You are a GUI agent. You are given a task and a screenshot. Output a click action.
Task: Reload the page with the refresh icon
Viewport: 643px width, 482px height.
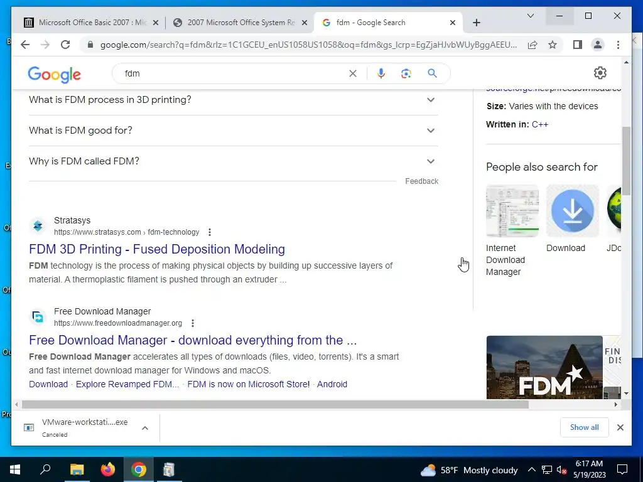[65, 45]
